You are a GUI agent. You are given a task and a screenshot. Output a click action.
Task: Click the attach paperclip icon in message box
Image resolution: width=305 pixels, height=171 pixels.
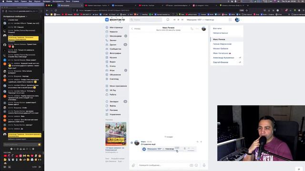click(133, 165)
